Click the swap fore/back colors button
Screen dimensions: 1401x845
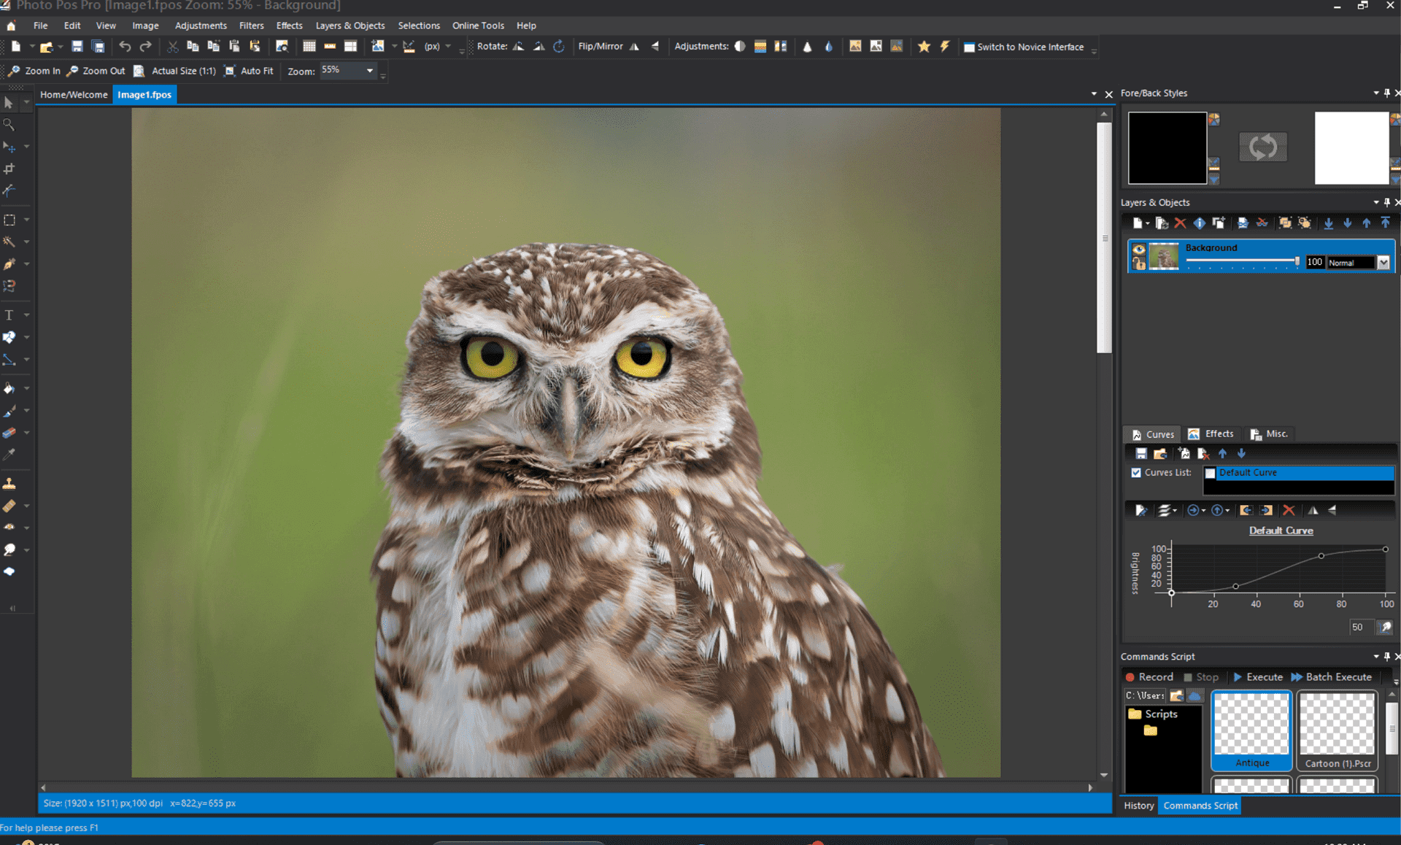pyautogui.click(x=1262, y=147)
